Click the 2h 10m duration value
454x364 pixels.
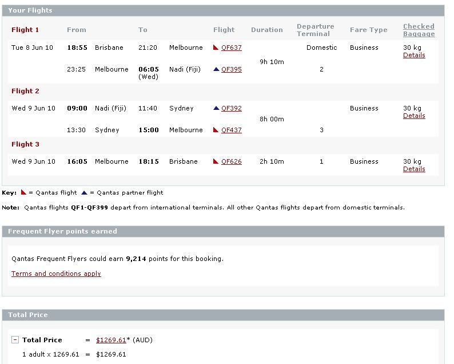pos(272,161)
